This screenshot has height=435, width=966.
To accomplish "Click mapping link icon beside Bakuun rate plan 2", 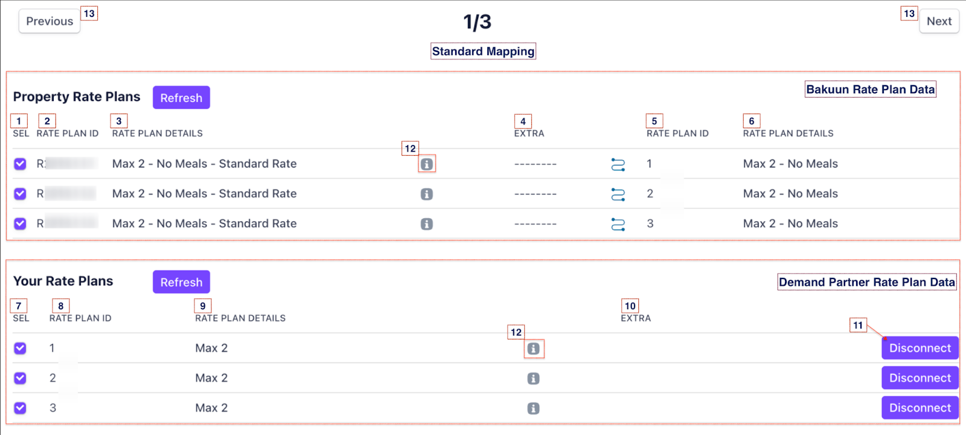I will 618,195.
